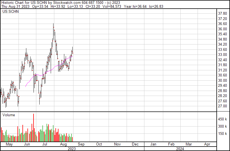Screen dimensions: 230x151
Task: Click the 2024 year label
Action: click(x=180, y=149)
